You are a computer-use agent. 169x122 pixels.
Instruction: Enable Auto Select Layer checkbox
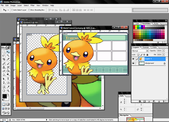[12, 10]
